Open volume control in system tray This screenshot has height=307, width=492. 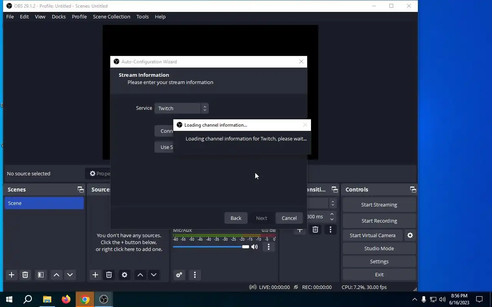(442, 299)
